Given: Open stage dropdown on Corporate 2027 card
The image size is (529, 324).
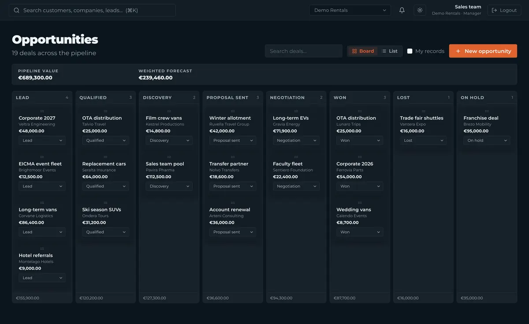Looking at the screenshot, I should [x=42, y=140].
